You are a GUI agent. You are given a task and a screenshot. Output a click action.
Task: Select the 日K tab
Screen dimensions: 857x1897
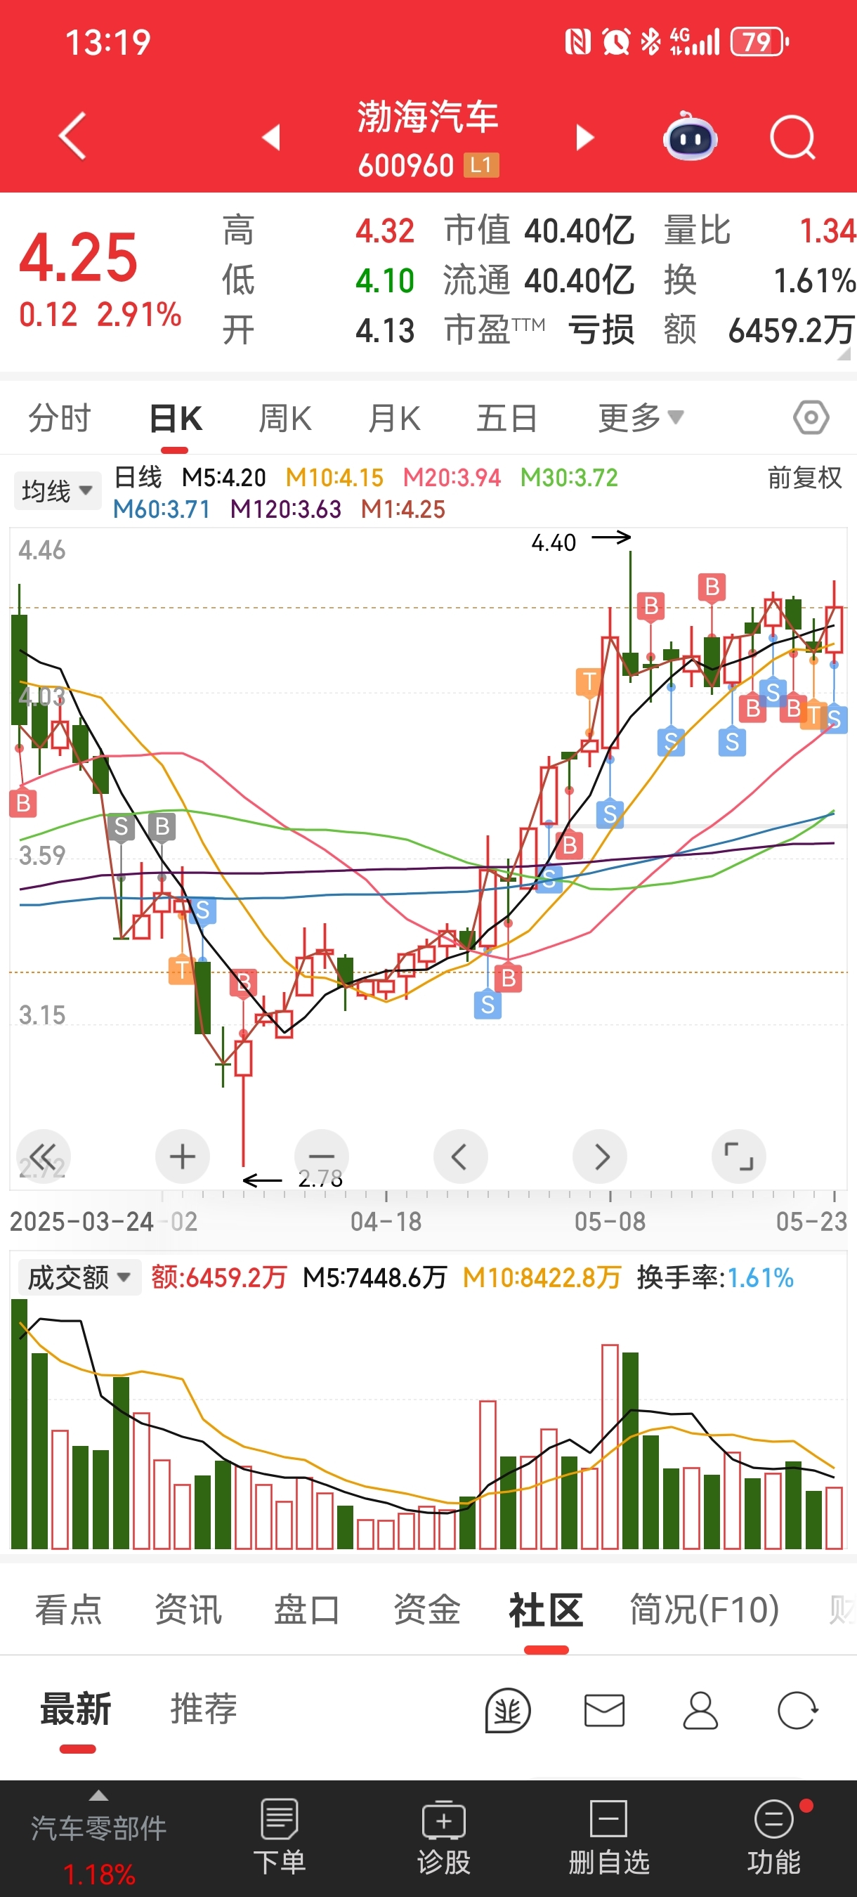click(x=175, y=417)
